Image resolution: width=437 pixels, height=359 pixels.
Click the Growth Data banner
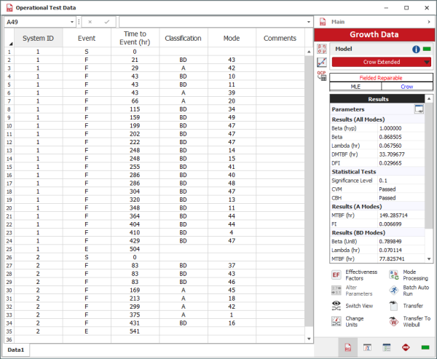click(374, 34)
